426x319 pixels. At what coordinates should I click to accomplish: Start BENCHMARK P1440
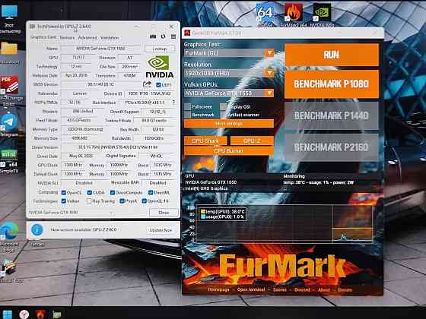click(x=332, y=115)
